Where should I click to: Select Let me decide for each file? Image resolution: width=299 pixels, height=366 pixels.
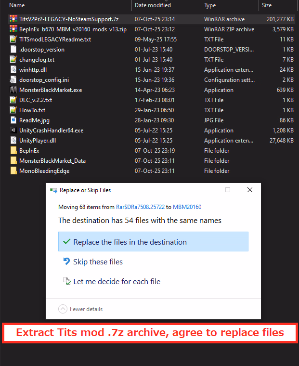click(117, 282)
